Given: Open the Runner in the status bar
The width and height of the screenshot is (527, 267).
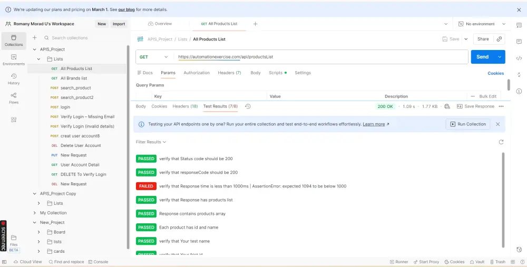Looking at the screenshot, I should coord(399,262).
